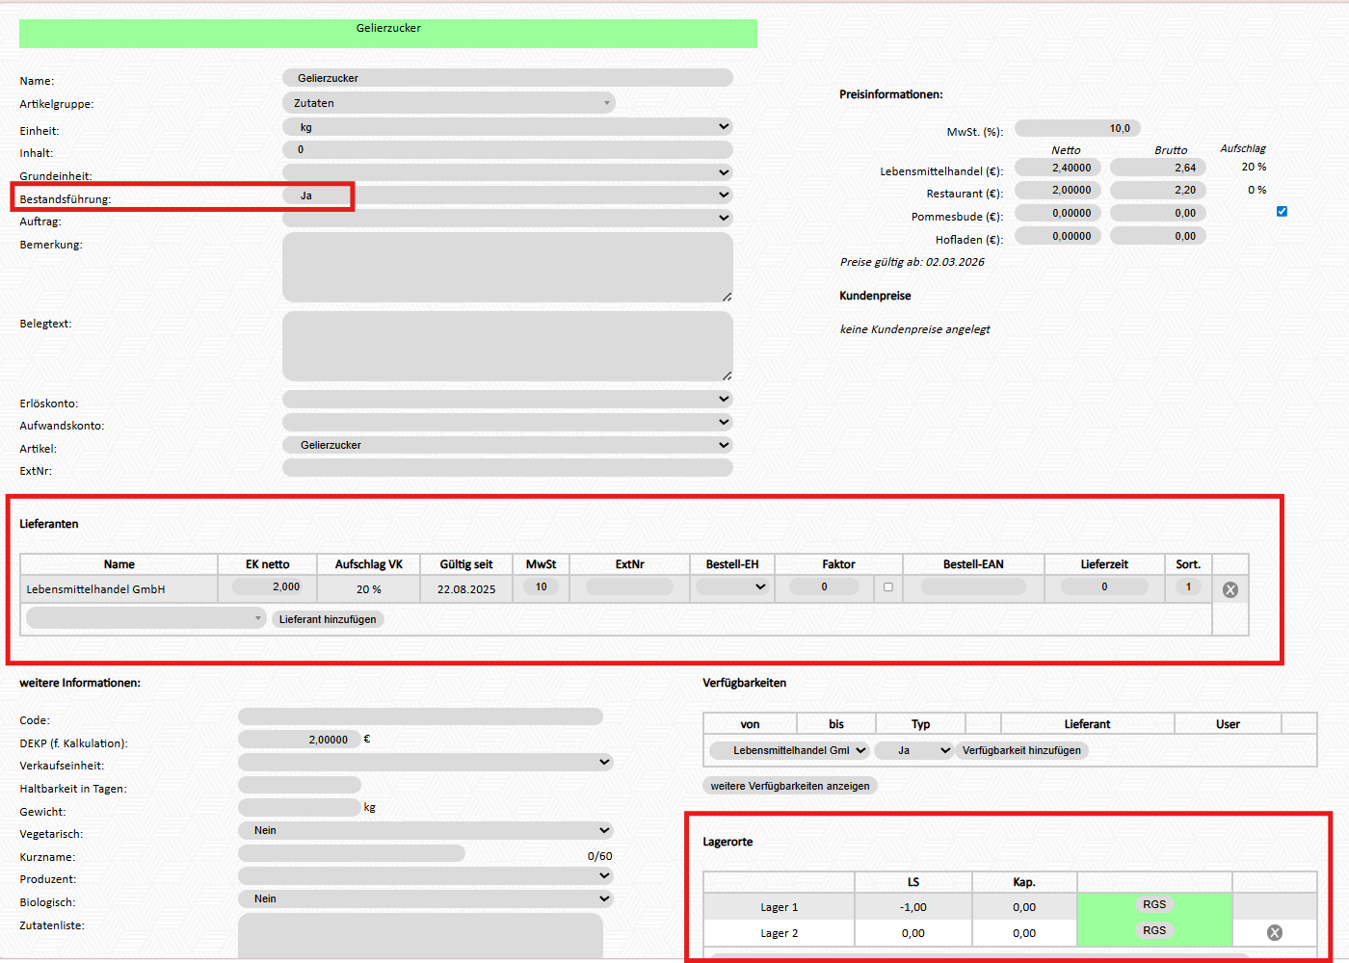Click the DEKP calculation price field

(x=300, y=740)
